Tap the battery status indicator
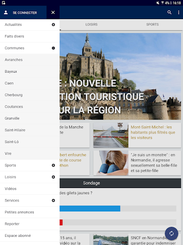This screenshot has height=245, width=183. tap(171, 3)
